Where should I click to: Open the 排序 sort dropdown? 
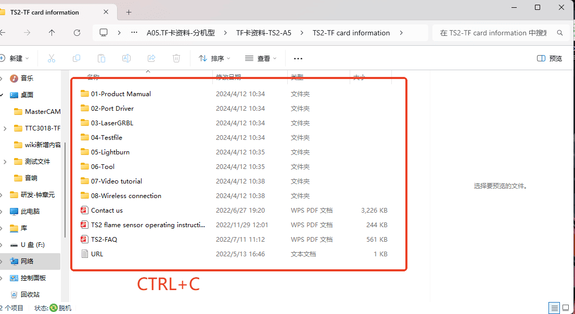click(x=214, y=58)
